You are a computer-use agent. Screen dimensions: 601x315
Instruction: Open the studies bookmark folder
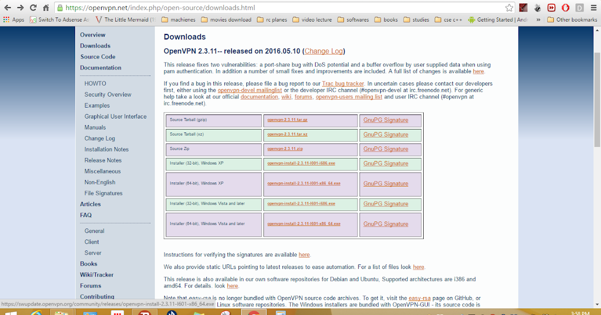[416, 20]
